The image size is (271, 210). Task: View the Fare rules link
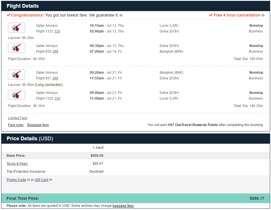pyautogui.click(x=16, y=125)
